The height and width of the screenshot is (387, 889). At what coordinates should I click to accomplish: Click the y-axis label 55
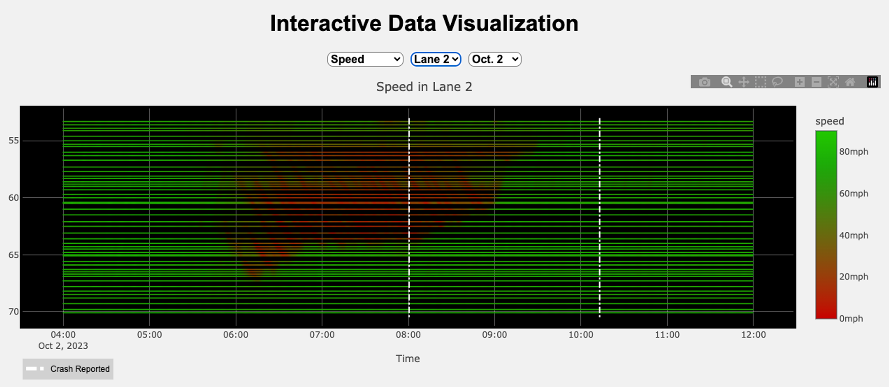pos(14,140)
